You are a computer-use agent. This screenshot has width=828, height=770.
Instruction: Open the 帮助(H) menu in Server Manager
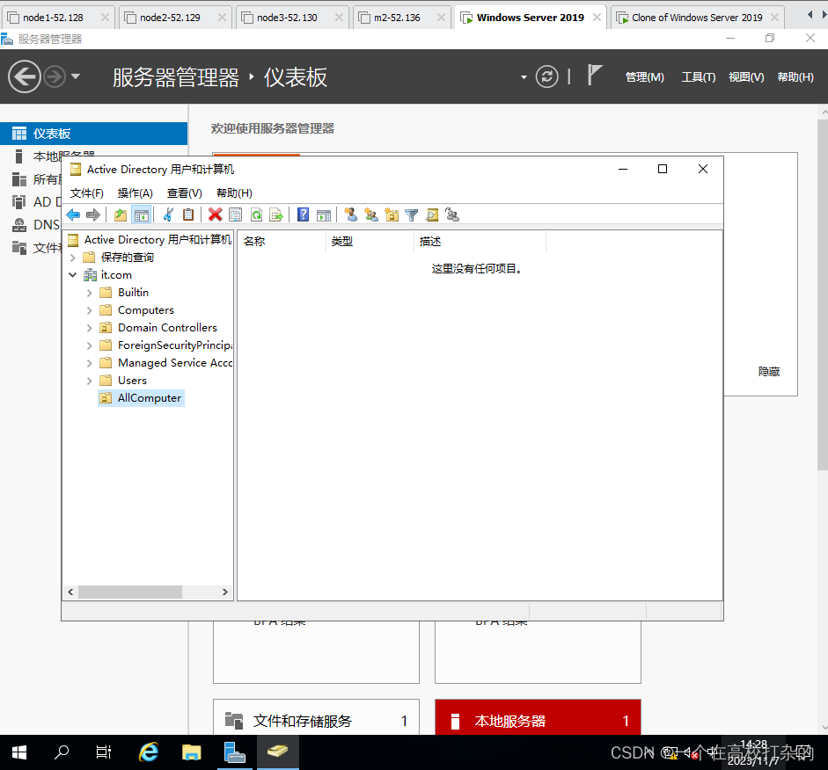pos(795,77)
